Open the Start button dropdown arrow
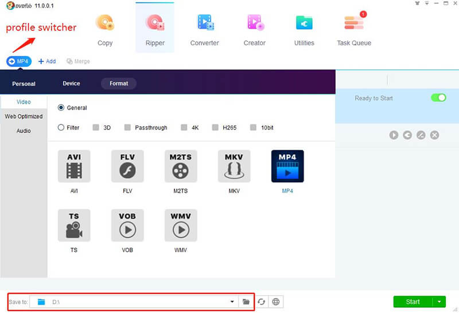The image size is (459, 313). 439,302
